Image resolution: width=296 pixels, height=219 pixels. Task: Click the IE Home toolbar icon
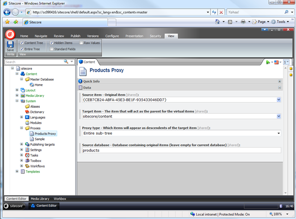(217, 22)
